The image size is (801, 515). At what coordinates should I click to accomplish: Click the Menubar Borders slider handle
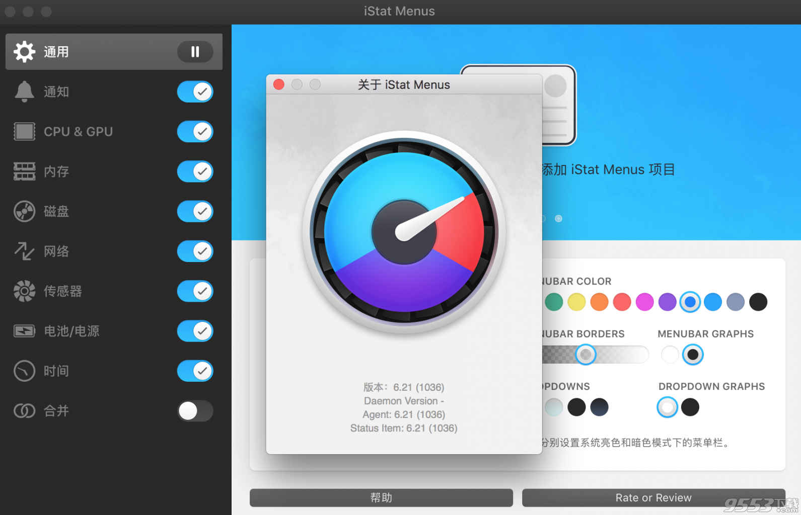tap(586, 355)
